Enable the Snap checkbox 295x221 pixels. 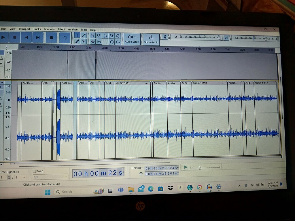[34, 171]
